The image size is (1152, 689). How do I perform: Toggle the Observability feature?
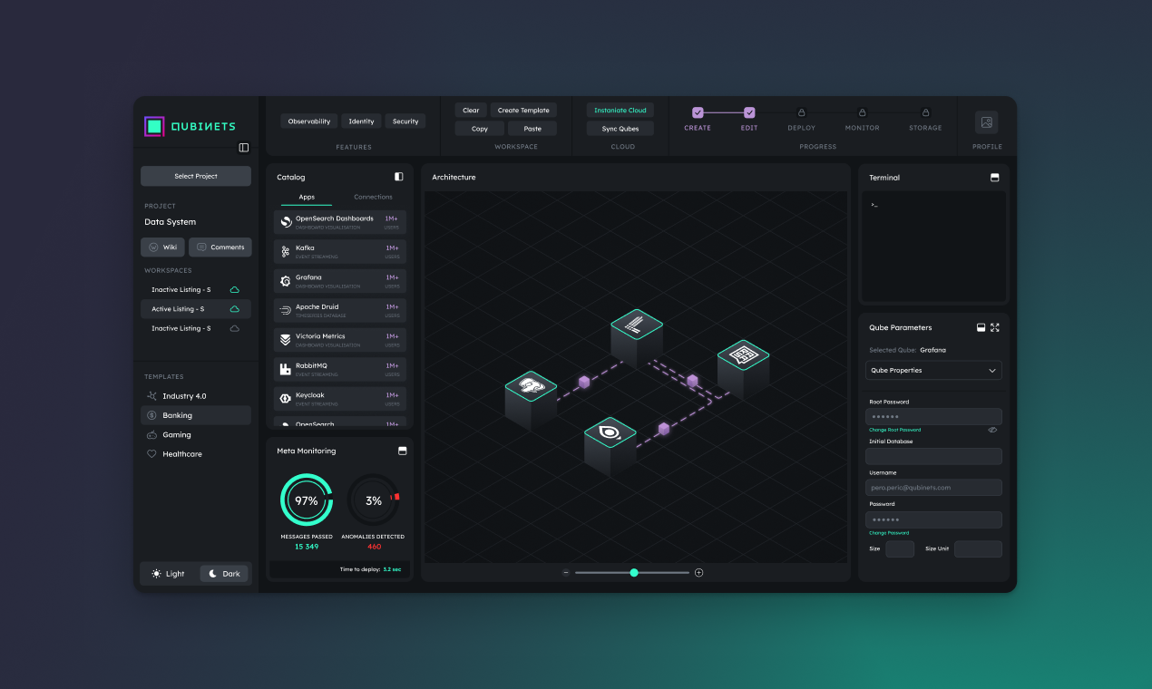tap(309, 121)
